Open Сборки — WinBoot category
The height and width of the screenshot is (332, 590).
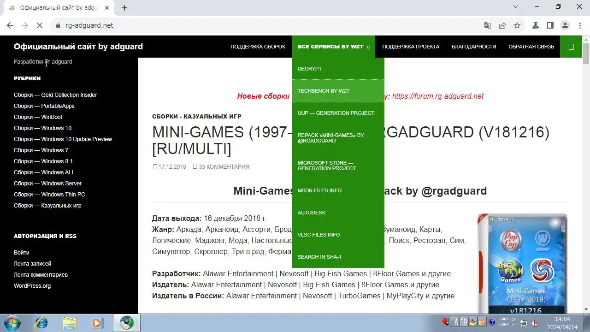[38, 117]
